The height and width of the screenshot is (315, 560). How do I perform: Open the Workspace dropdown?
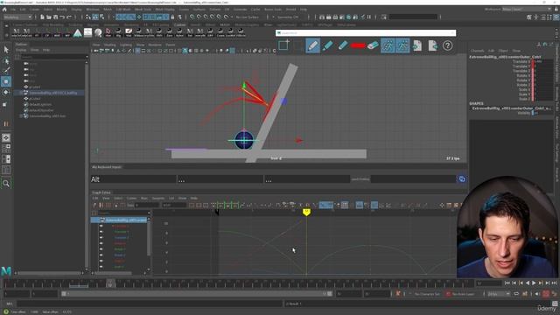(527, 10)
